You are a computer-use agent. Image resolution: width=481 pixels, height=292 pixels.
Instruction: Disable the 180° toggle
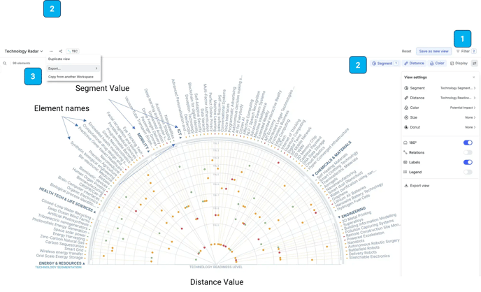pyautogui.click(x=468, y=143)
